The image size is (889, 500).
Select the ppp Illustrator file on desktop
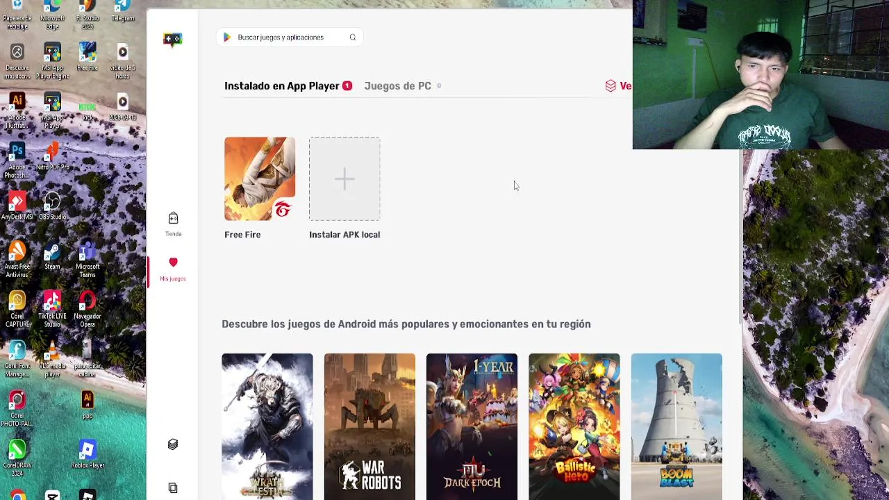(88, 406)
